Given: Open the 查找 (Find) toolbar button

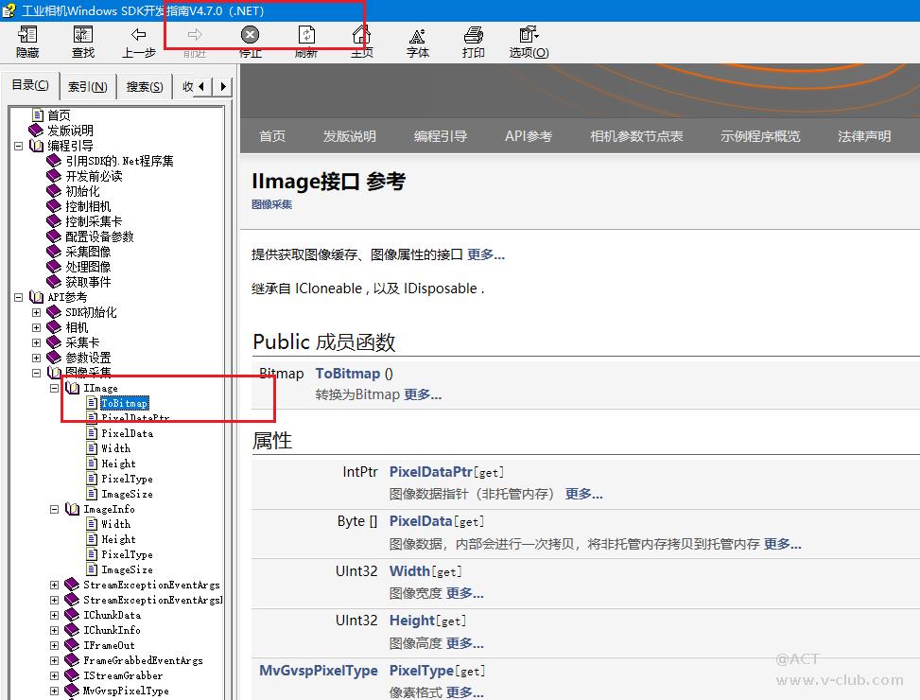Looking at the screenshot, I should 82,42.
